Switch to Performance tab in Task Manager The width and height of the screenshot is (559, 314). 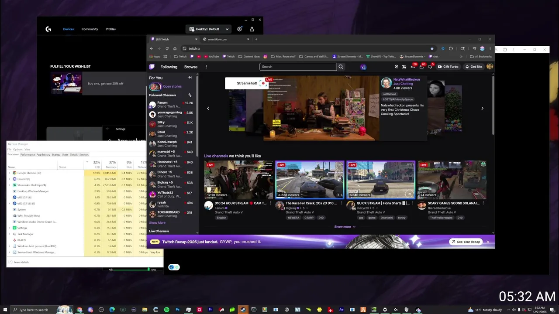[28, 154]
